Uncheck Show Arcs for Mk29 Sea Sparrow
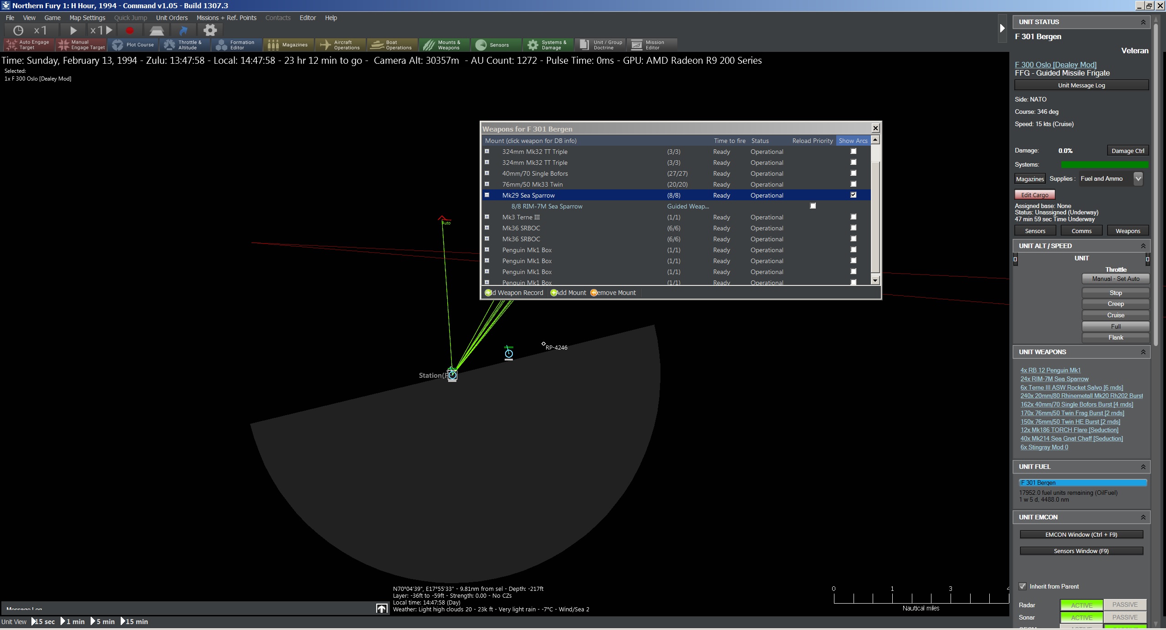1166x630 pixels. pos(854,195)
